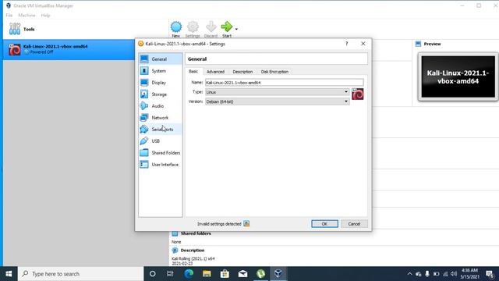499x281 pixels.
Task: Open Serial Ports settings category
Action: pyautogui.click(x=161, y=130)
